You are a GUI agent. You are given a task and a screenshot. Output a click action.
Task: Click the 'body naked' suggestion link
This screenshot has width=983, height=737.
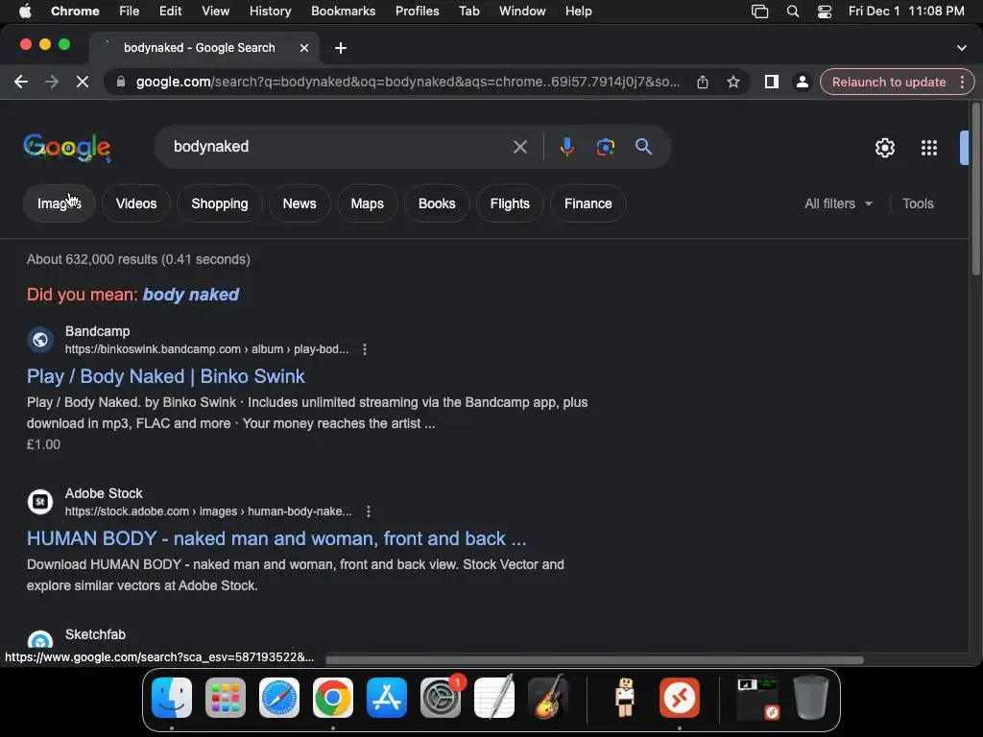[191, 295]
